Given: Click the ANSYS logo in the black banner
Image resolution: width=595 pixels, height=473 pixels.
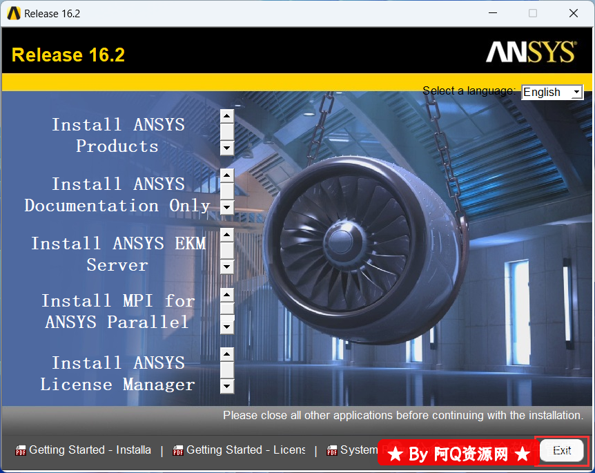Looking at the screenshot, I should [x=531, y=52].
